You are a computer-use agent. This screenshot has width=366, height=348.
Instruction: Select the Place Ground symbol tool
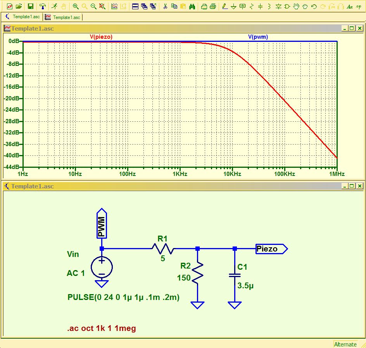click(233, 6)
